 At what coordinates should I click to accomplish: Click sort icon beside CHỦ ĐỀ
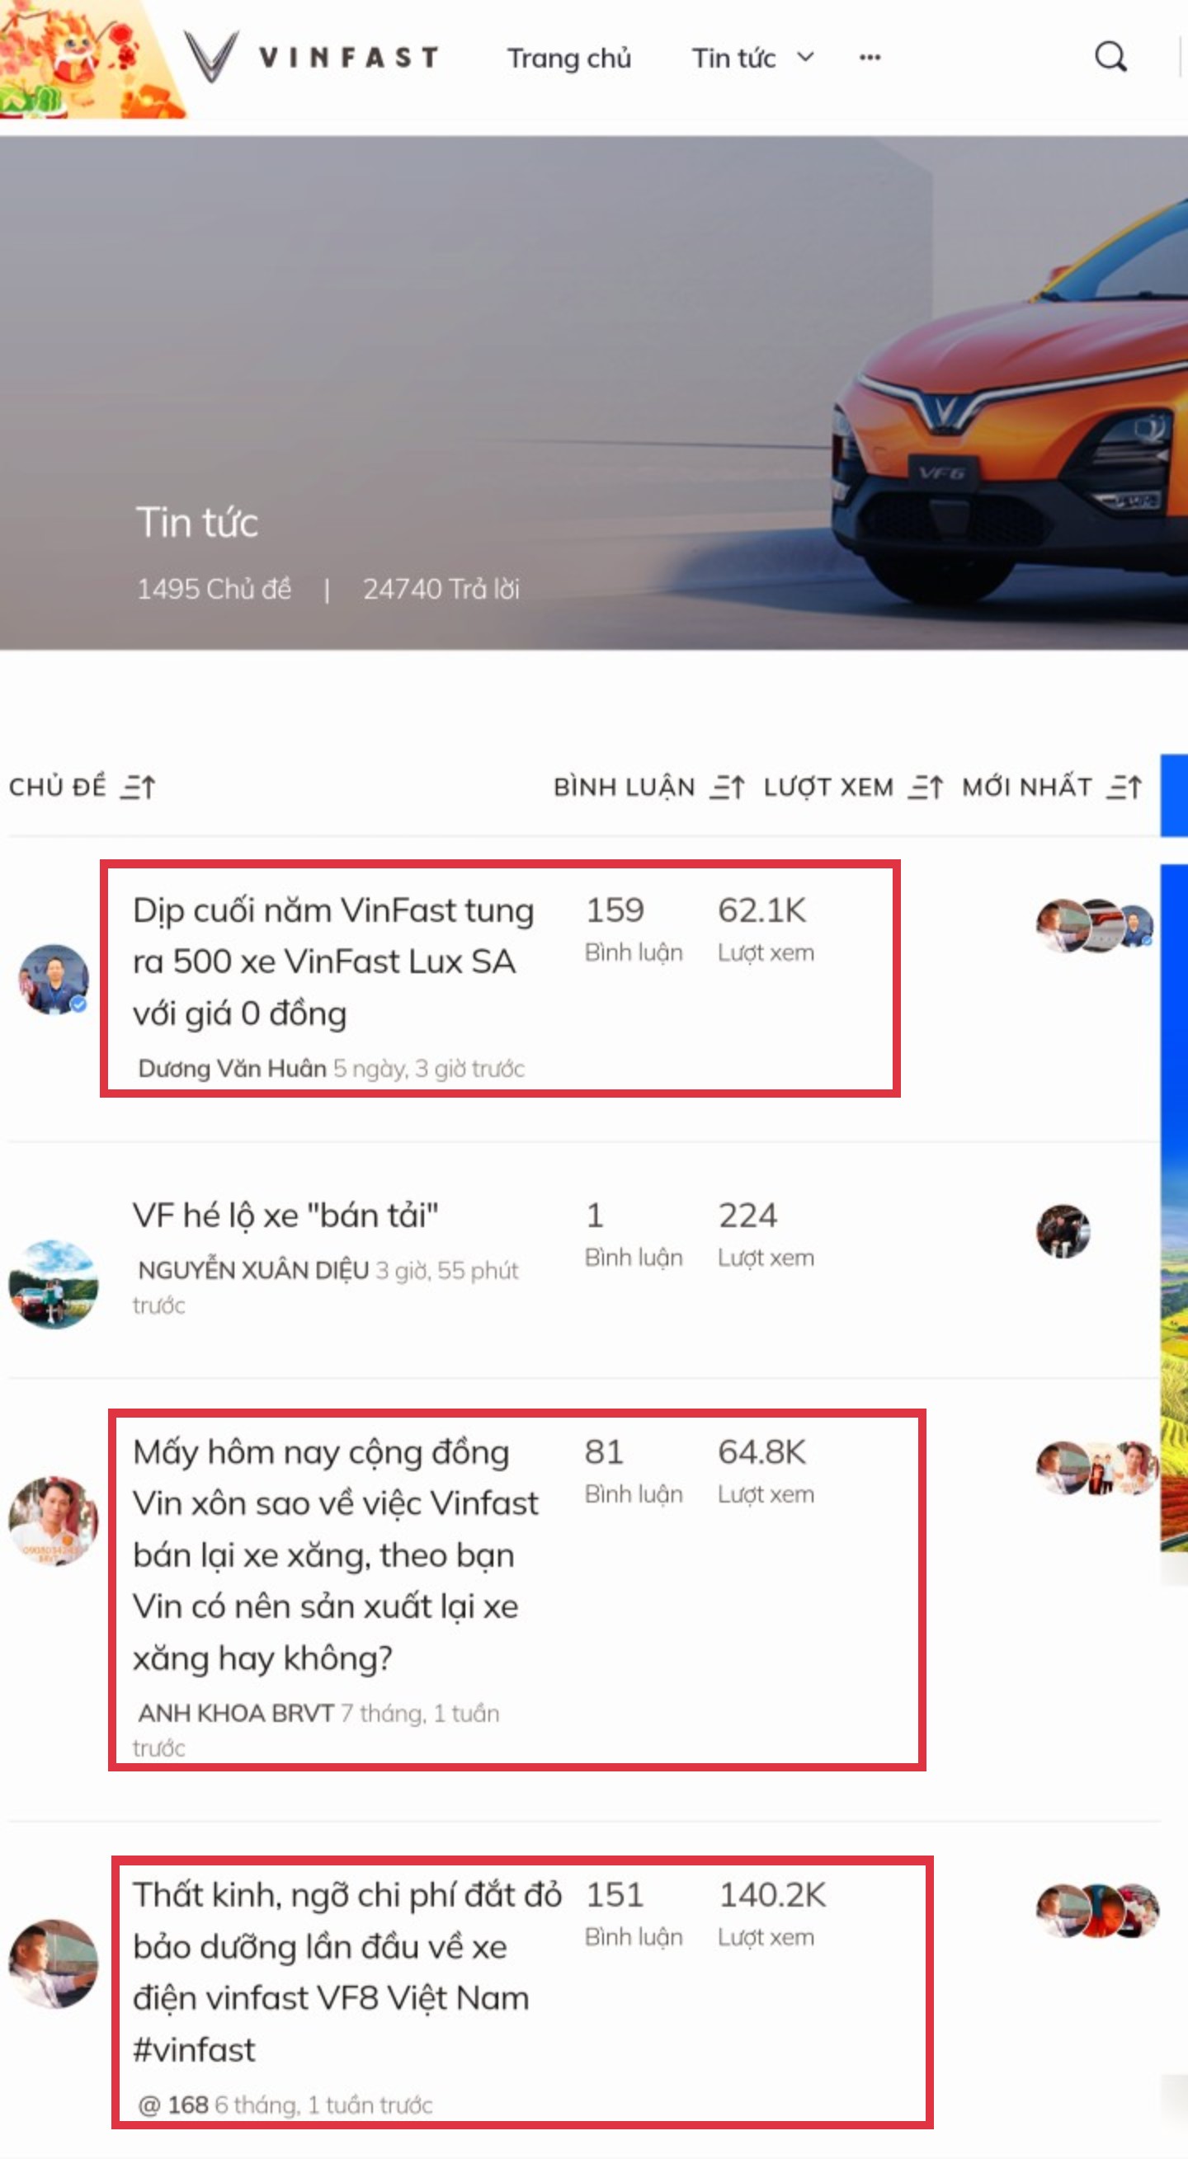tap(138, 787)
